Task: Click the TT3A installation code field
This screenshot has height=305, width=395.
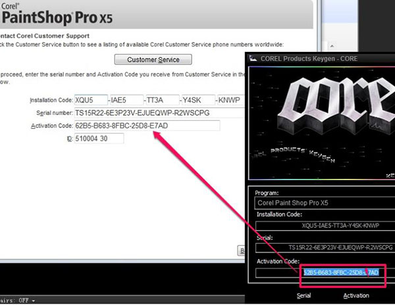Action: [163, 100]
